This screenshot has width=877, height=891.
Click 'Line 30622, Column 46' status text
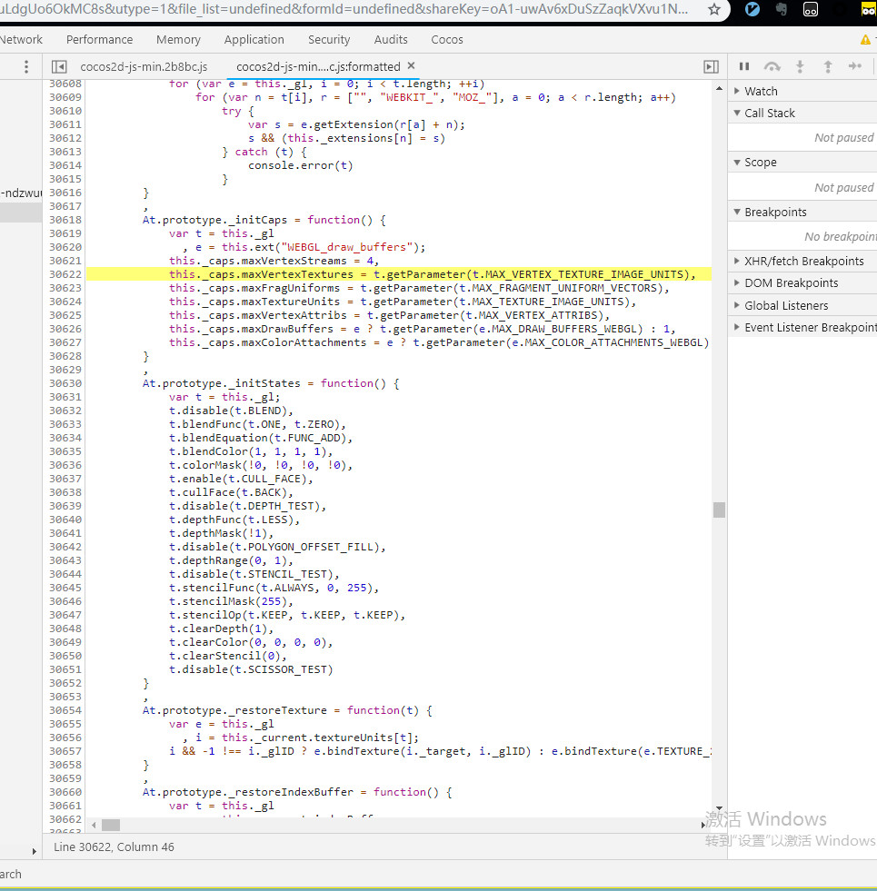114,846
